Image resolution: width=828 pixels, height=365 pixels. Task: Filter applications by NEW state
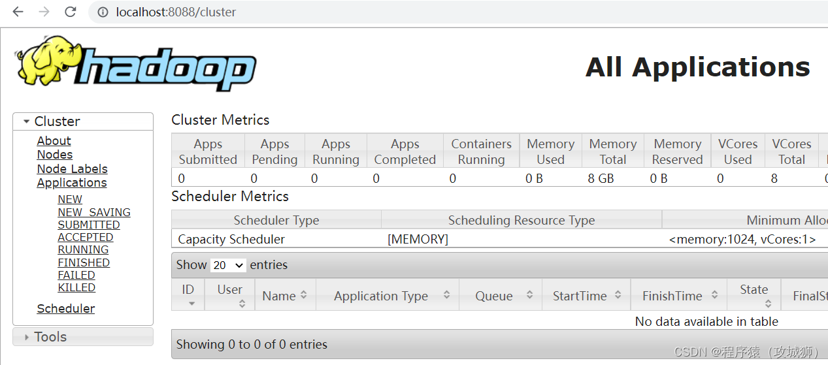click(x=70, y=199)
